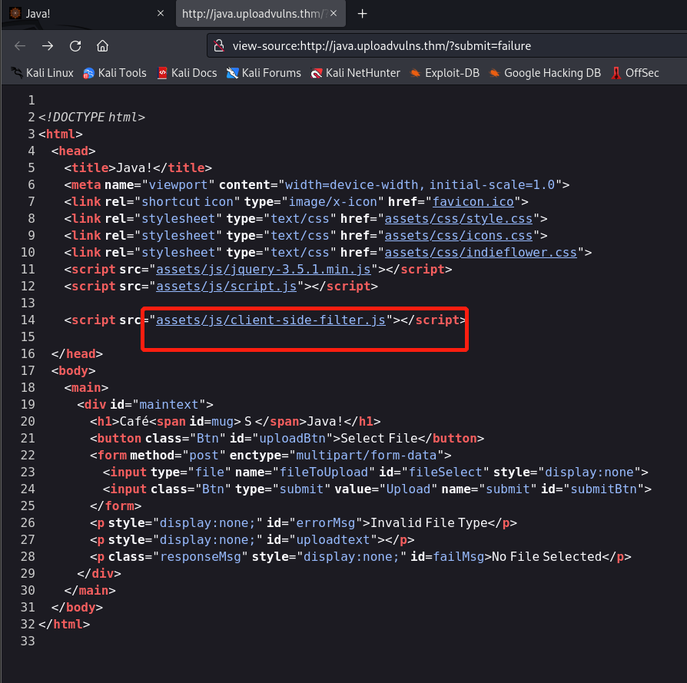Image resolution: width=687 pixels, height=683 pixels.
Task: Open the assets/css/style.css link
Action: [x=459, y=218]
